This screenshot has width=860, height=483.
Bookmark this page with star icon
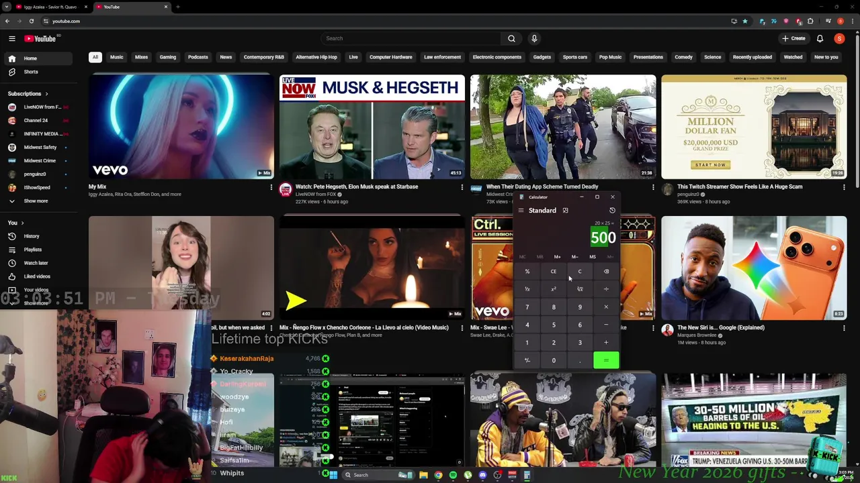(744, 21)
